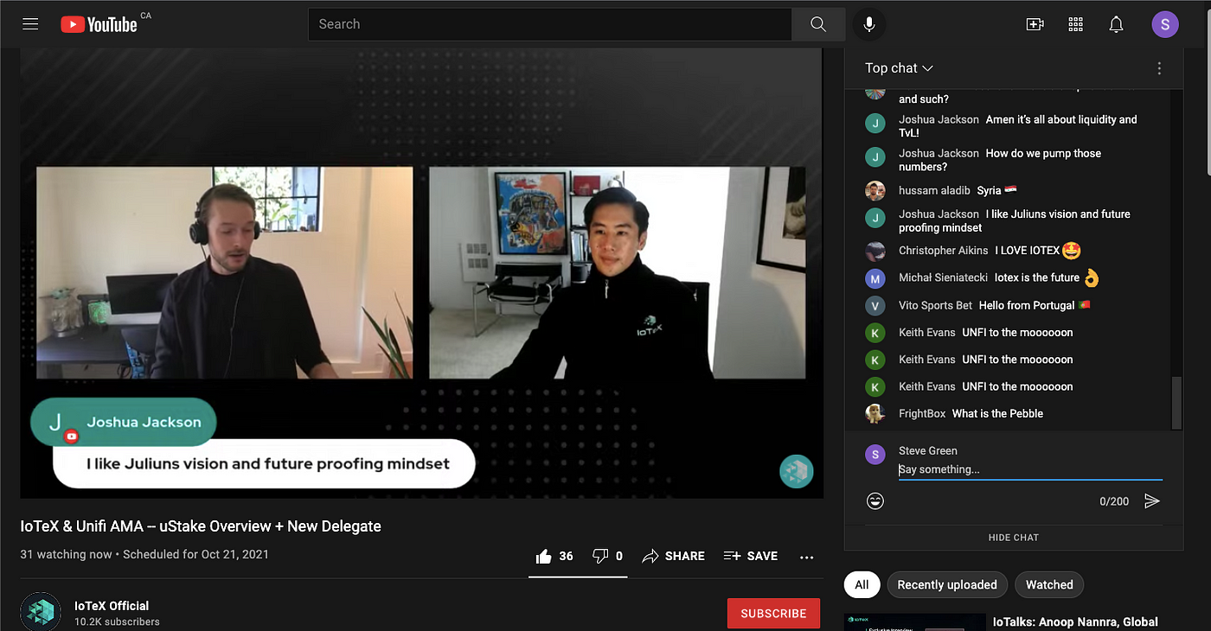The width and height of the screenshot is (1211, 631).
Task: Click the Say something chat input
Action: tap(1030, 470)
